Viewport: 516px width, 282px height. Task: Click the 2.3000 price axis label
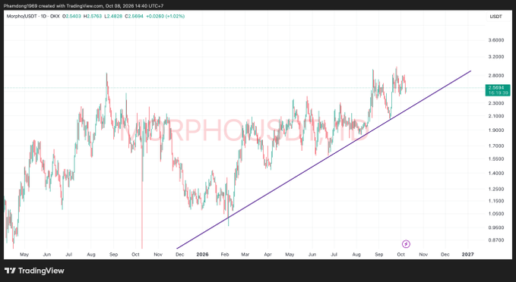(x=496, y=103)
